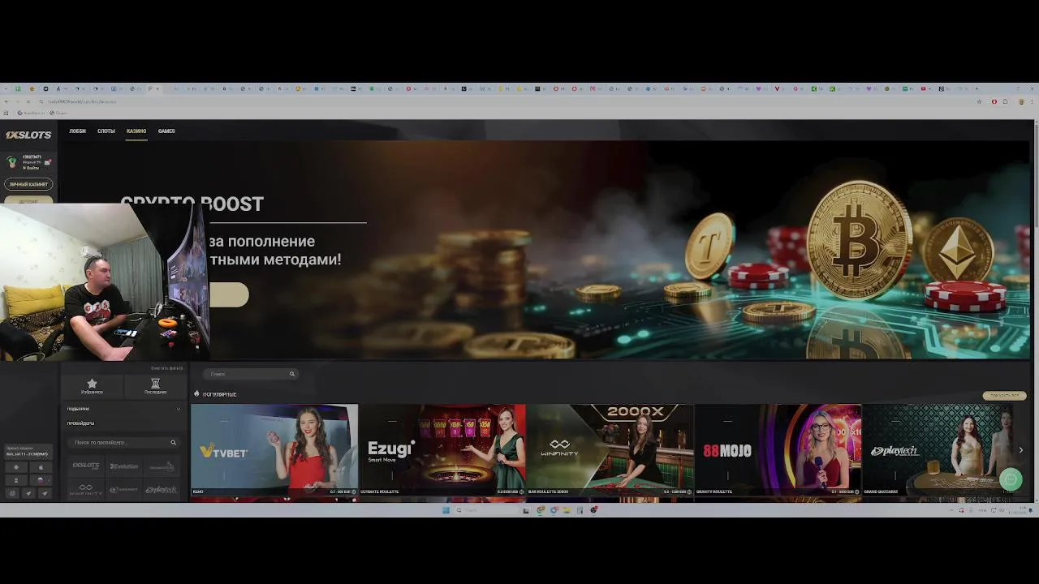Open the 1XSLOTS logo home link
1039x584 pixels.
[28, 135]
